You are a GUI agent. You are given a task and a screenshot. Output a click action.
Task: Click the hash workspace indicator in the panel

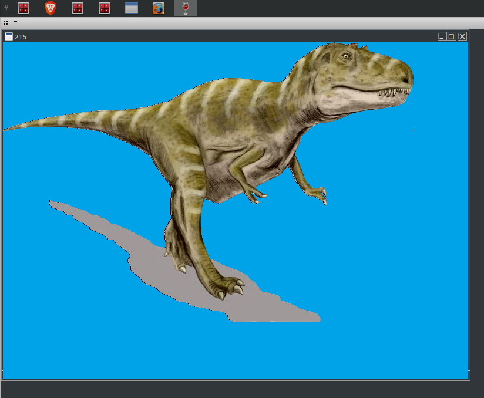[x=6, y=8]
